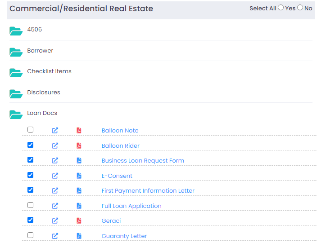Open Guaranty Letter external link icon
317x243 pixels.
click(55, 236)
